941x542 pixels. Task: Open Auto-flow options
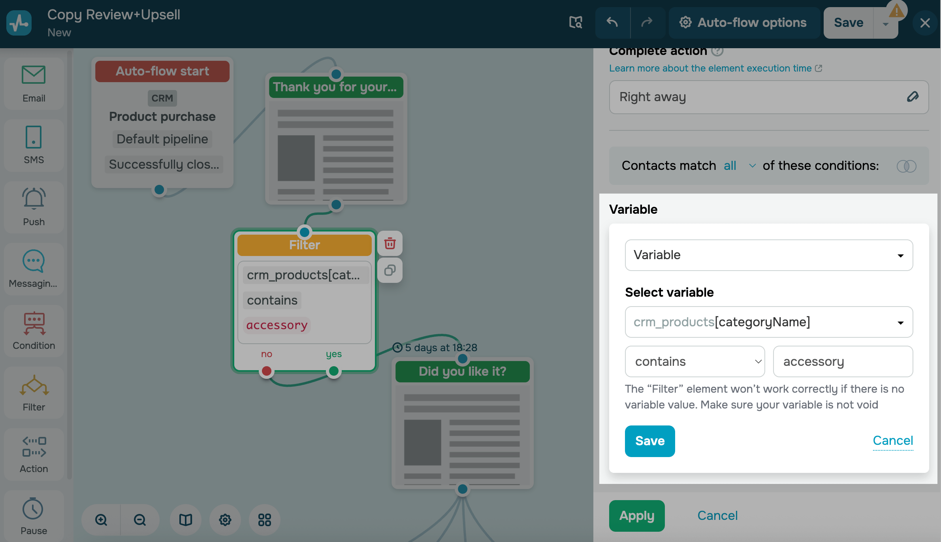[x=743, y=23]
